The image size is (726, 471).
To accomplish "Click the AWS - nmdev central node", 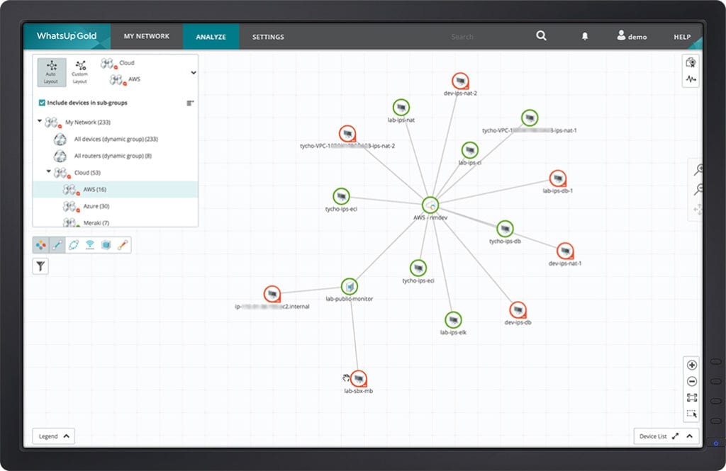I will 430,205.
